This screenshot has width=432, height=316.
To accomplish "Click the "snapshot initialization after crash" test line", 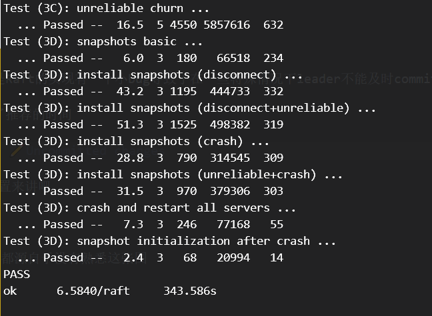I will coord(169,241).
